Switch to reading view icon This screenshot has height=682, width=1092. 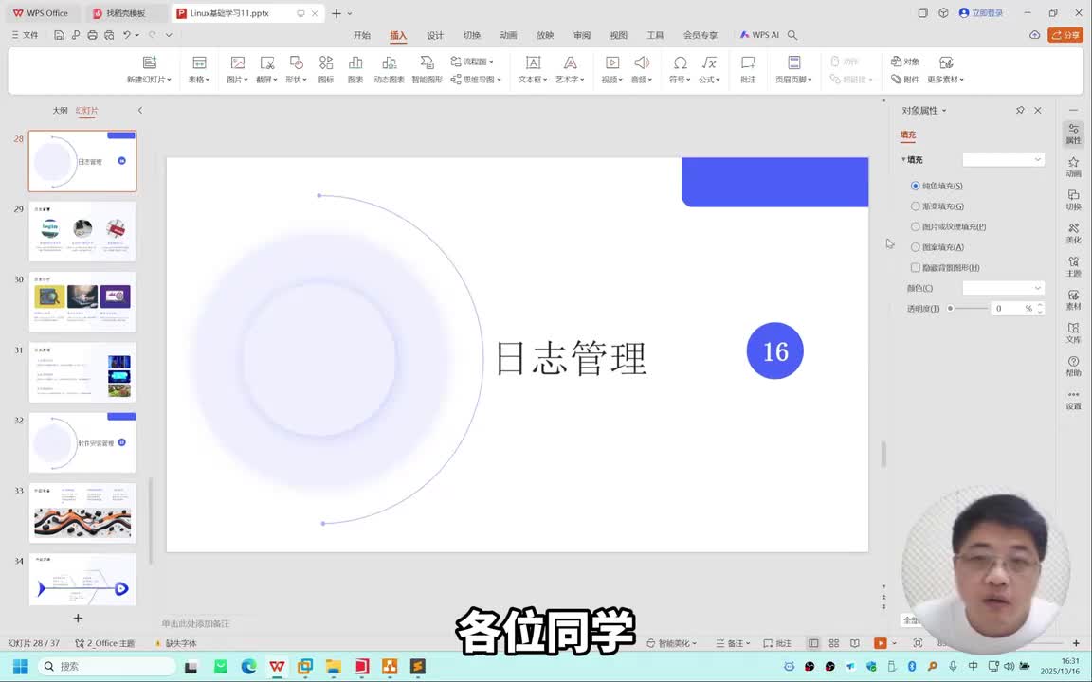[x=854, y=643]
